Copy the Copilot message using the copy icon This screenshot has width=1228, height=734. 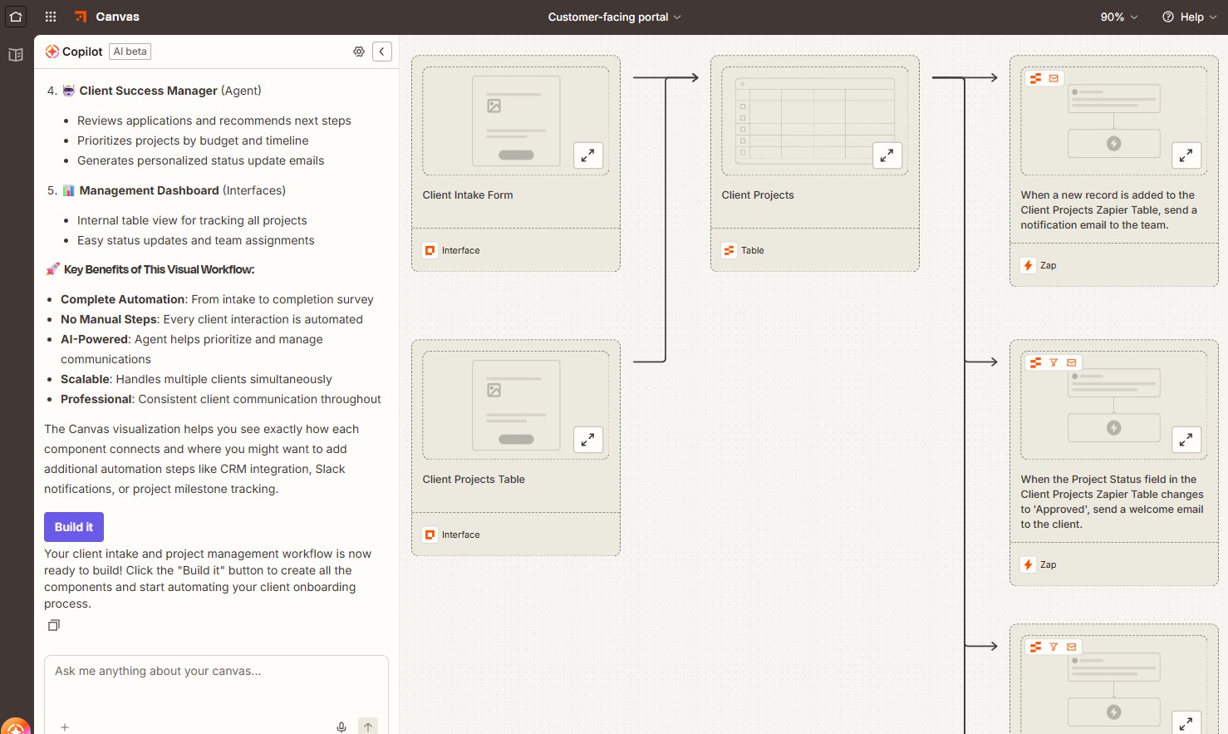click(53, 624)
